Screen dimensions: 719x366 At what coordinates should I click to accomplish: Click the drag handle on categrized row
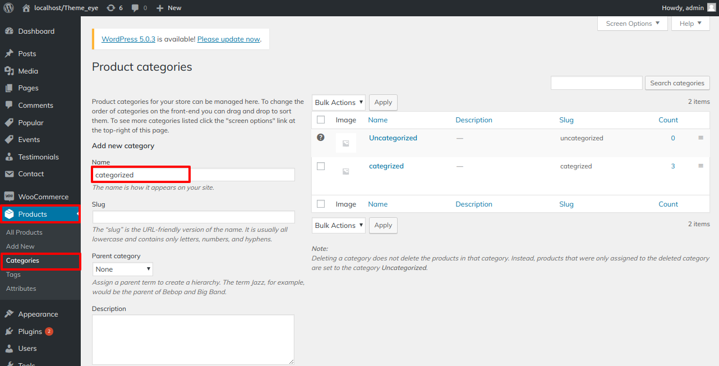point(700,166)
